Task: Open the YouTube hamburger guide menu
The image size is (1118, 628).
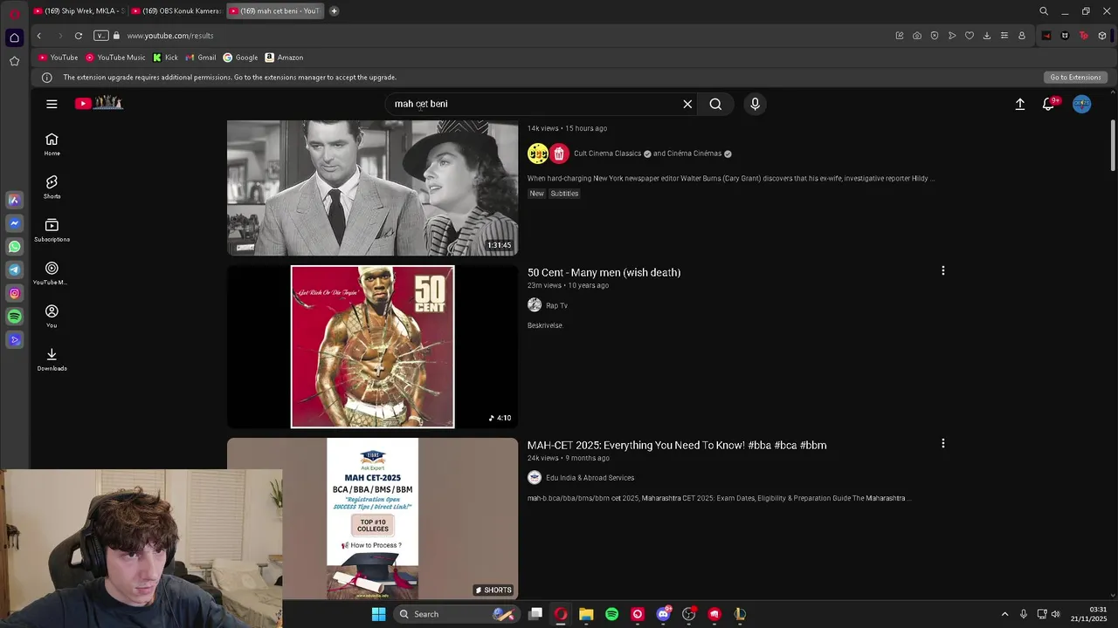Action: tap(52, 104)
